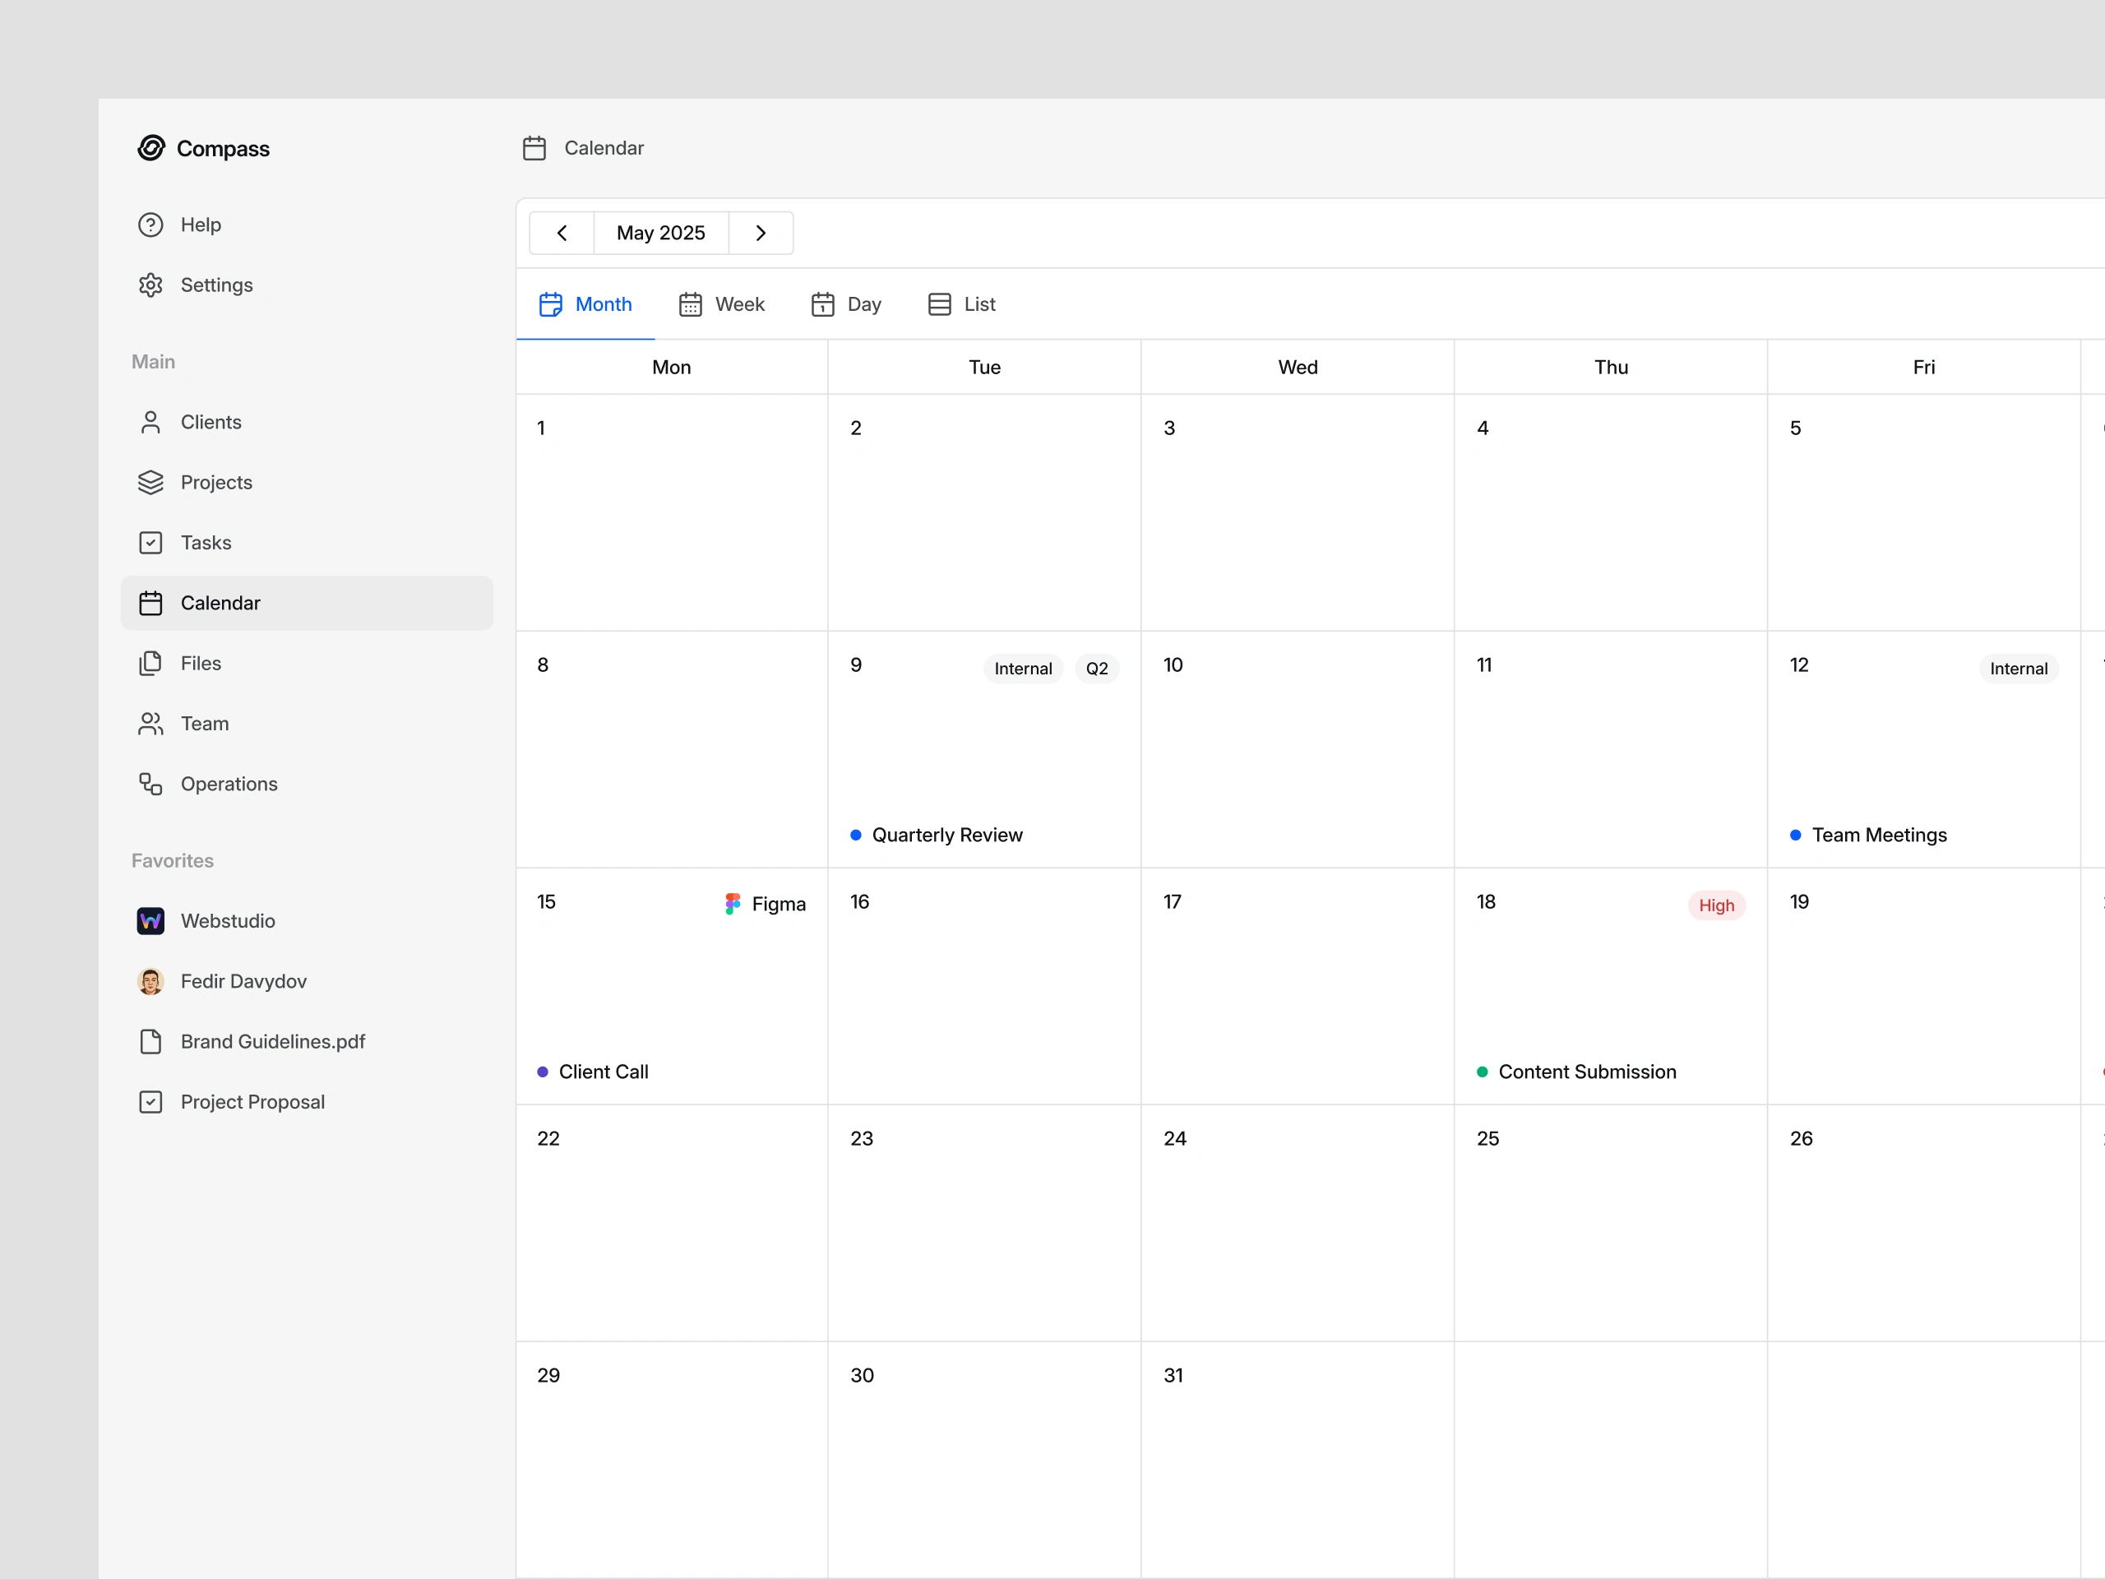Go to next month chevron
Image resolution: width=2105 pixels, height=1579 pixels.
761,234
